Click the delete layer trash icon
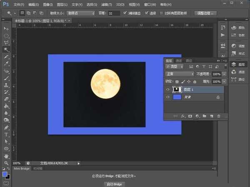Image resolution: width=250 pixels, height=187 pixels. click(219, 116)
